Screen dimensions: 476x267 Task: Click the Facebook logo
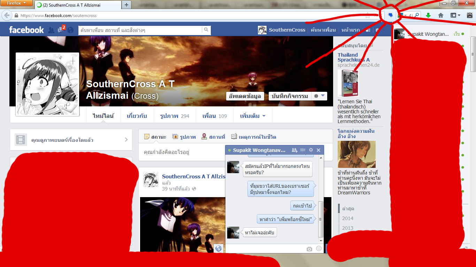[26, 30]
